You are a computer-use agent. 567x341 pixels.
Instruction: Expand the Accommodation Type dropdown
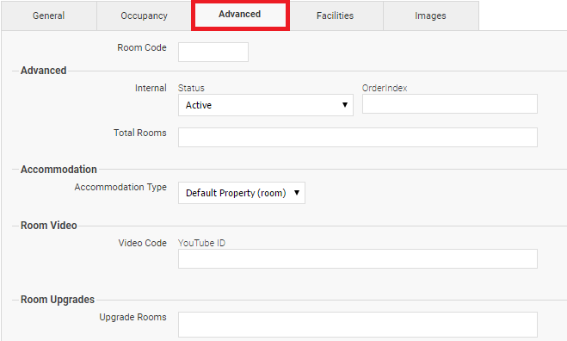[242, 193]
